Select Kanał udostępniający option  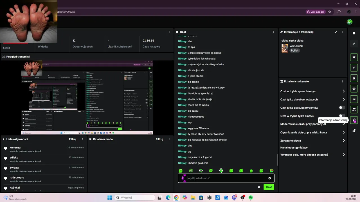click(294, 148)
